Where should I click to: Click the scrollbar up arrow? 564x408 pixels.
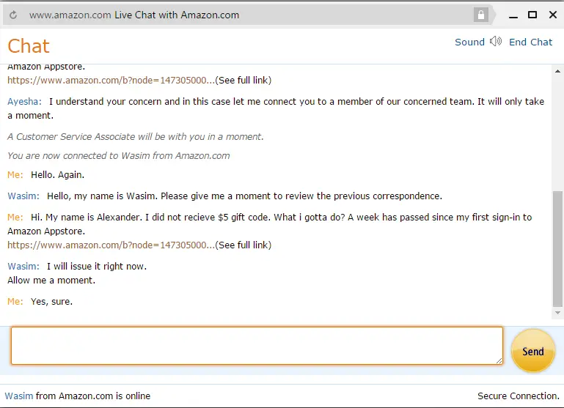(557, 72)
